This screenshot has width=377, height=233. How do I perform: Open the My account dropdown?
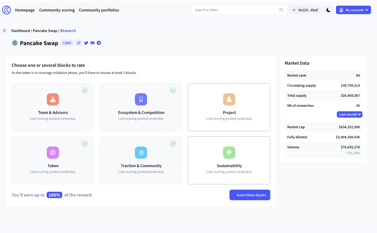(x=353, y=10)
